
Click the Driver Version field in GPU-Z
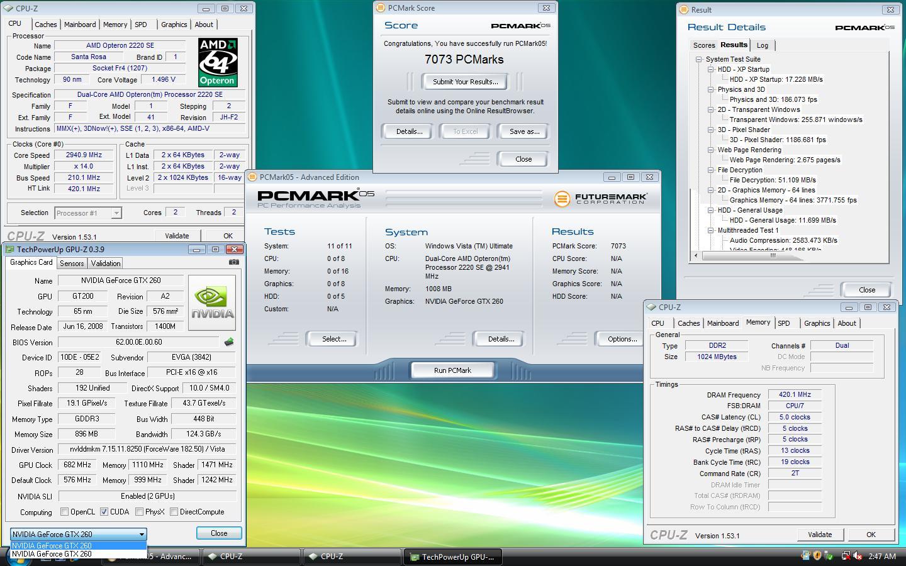point(147,449)
